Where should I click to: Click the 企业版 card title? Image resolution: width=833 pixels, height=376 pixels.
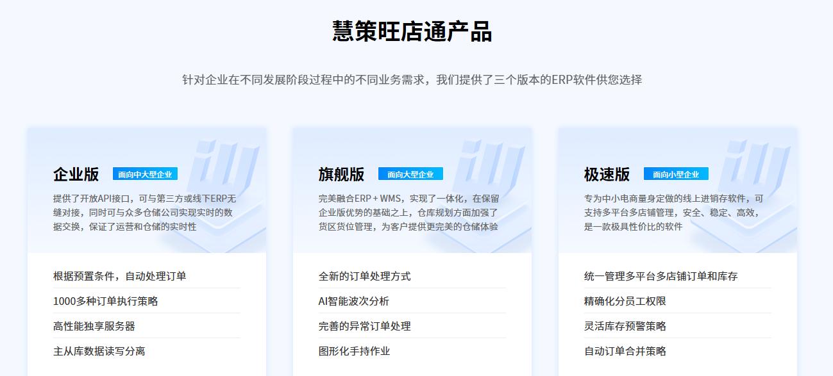point(76,174)
